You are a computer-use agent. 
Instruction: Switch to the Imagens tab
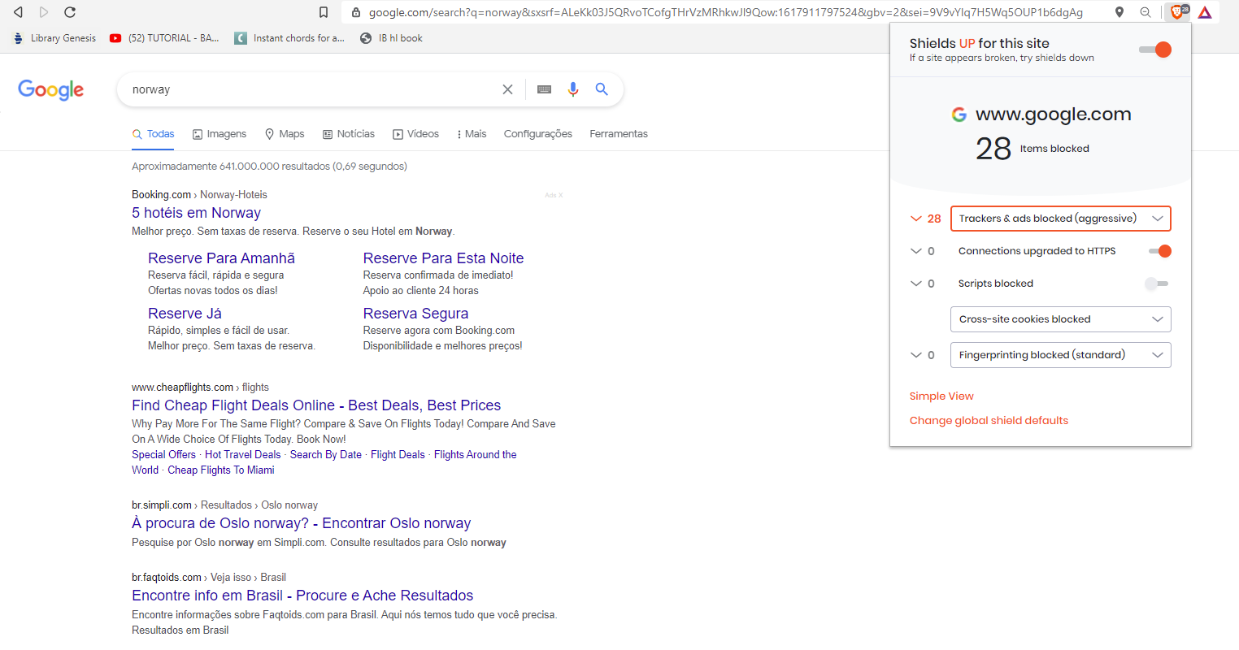click(x=220, y=134)
